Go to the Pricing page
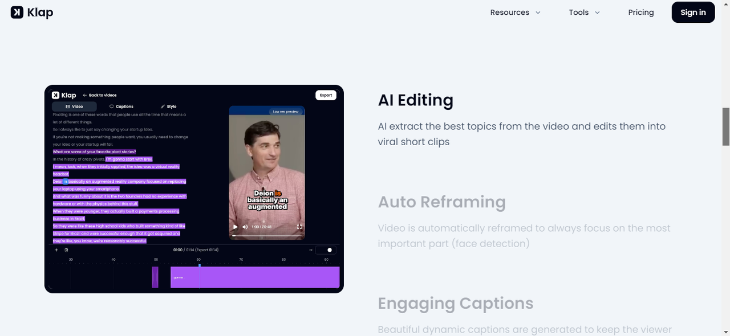730x336 pixels. [641, 13]
